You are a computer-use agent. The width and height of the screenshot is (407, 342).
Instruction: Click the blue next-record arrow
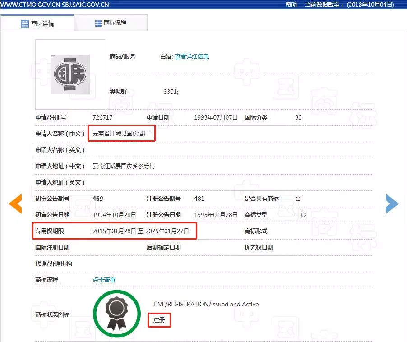392,203
